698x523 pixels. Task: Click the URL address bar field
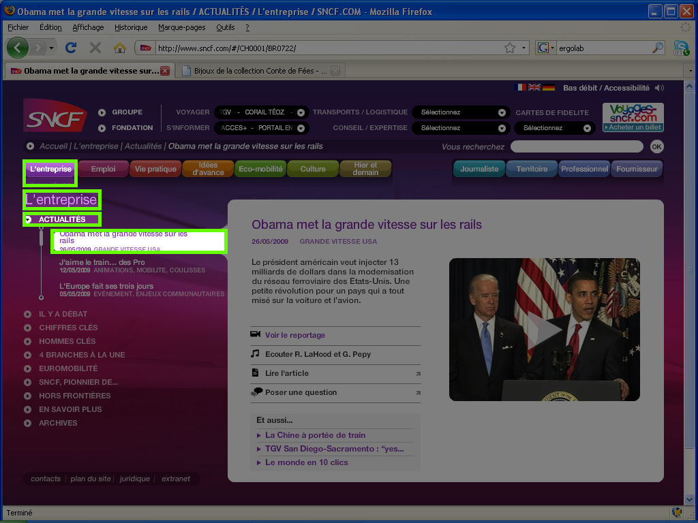tap(329, 48)
